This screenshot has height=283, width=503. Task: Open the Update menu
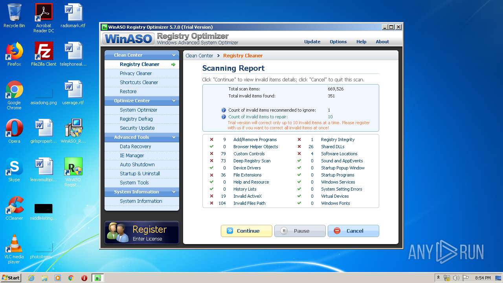tap(312, 42)
